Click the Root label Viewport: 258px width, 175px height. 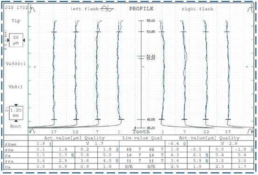[16, 126]
